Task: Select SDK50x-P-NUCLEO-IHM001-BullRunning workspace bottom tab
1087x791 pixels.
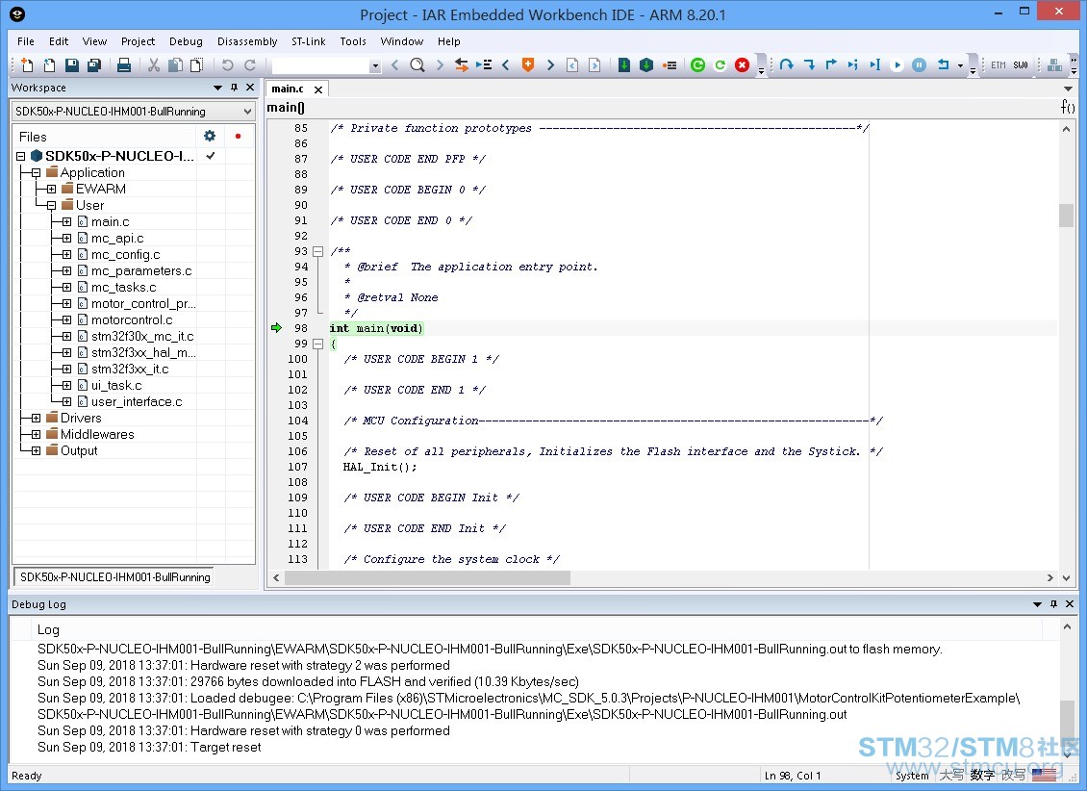Action: pos(114,576)
